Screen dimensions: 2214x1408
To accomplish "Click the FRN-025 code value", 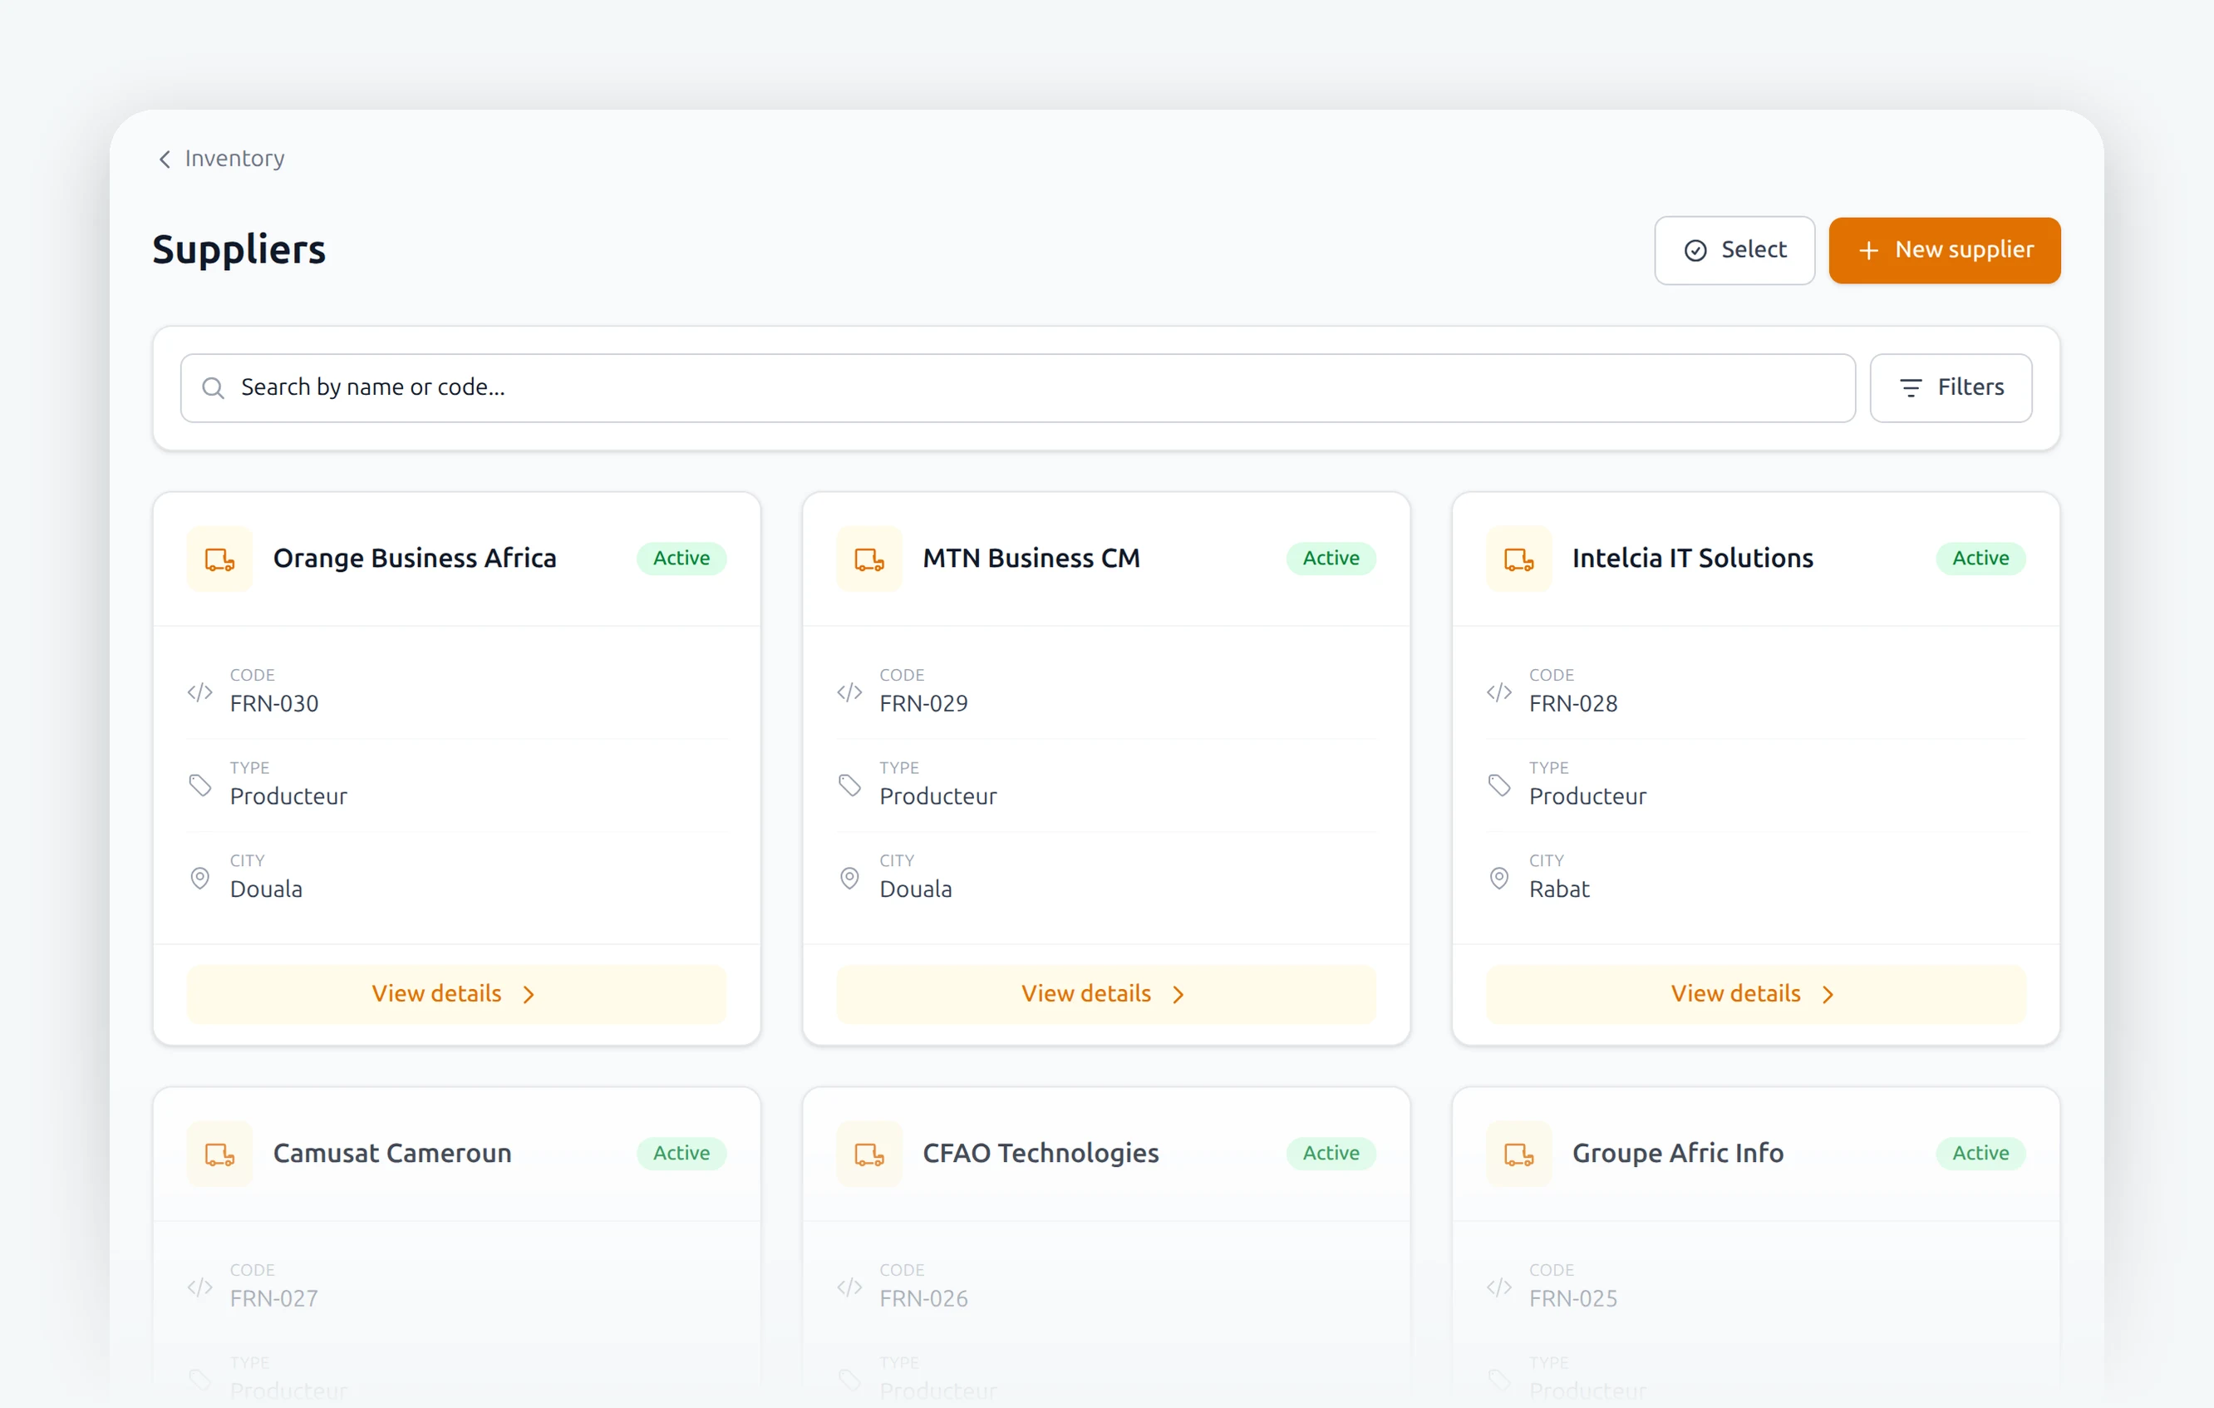I will (x=1573, y=1298).
